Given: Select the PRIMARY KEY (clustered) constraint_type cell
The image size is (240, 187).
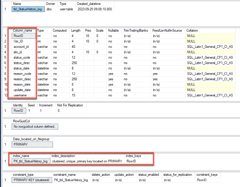Looking at the screenshot, I should coord(32,180).
